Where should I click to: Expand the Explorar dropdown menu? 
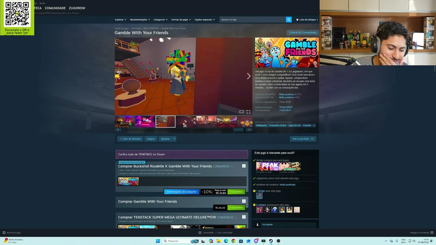coord(121,20)
